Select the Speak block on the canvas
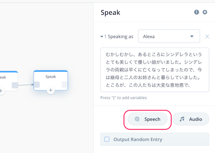 click(51, 80)
